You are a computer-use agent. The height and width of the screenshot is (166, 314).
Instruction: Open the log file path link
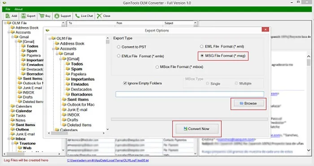pos(108,161)
